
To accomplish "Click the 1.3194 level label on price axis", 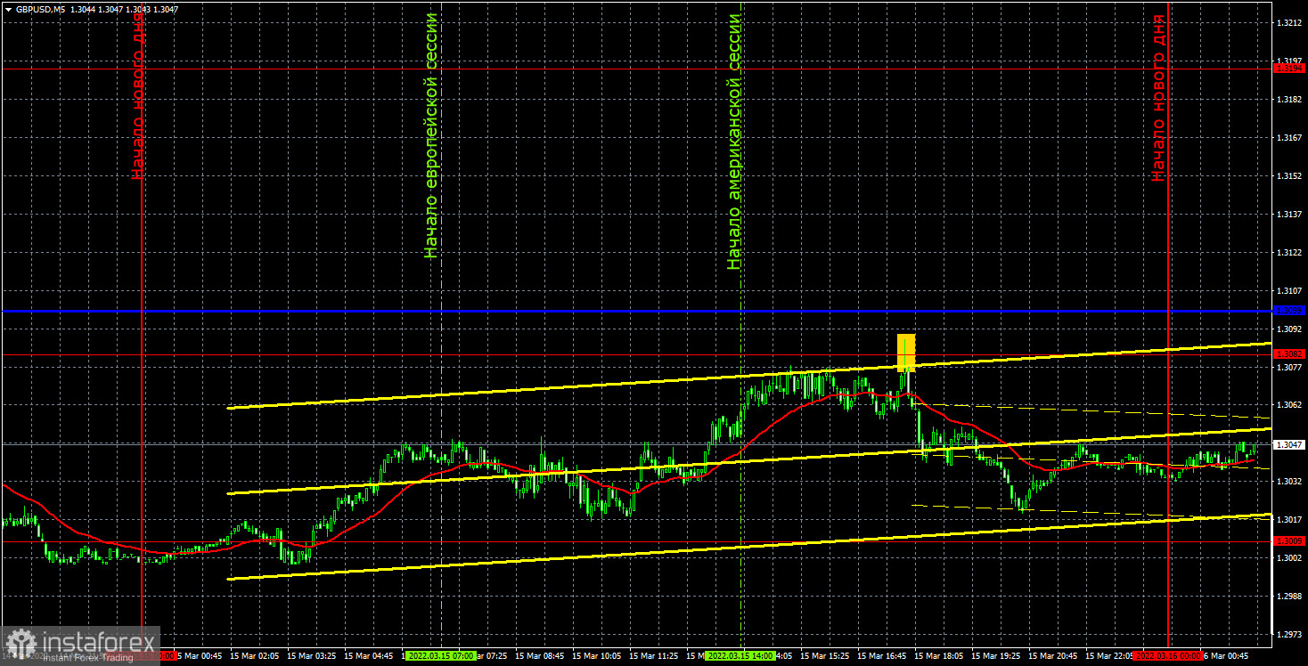I will pyautogui.click(x=1289, y=69).
